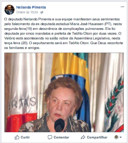Click the Curtir label text
128x143 pixels.
25,137
